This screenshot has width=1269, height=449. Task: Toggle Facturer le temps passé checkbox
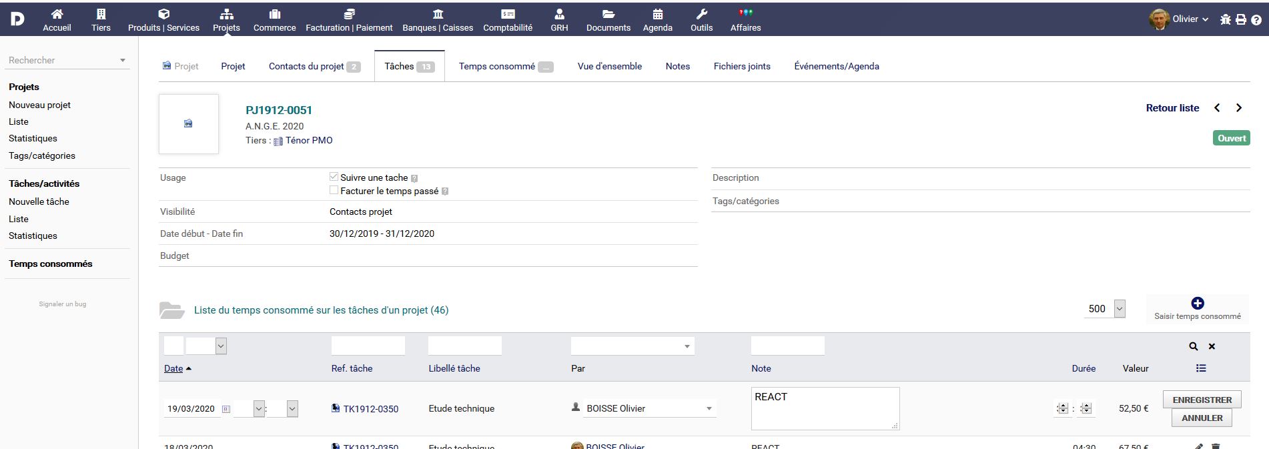tap(334, 190)
